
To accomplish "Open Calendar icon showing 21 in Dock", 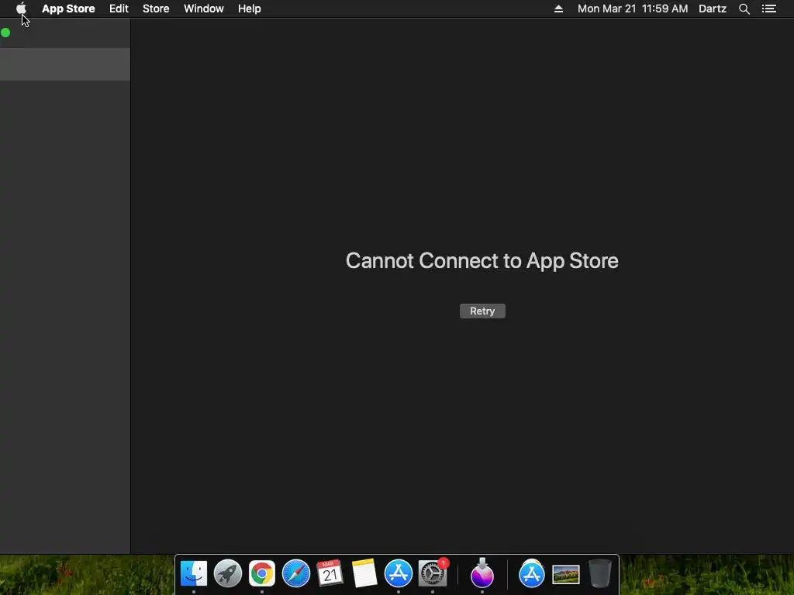I will 330,574.
